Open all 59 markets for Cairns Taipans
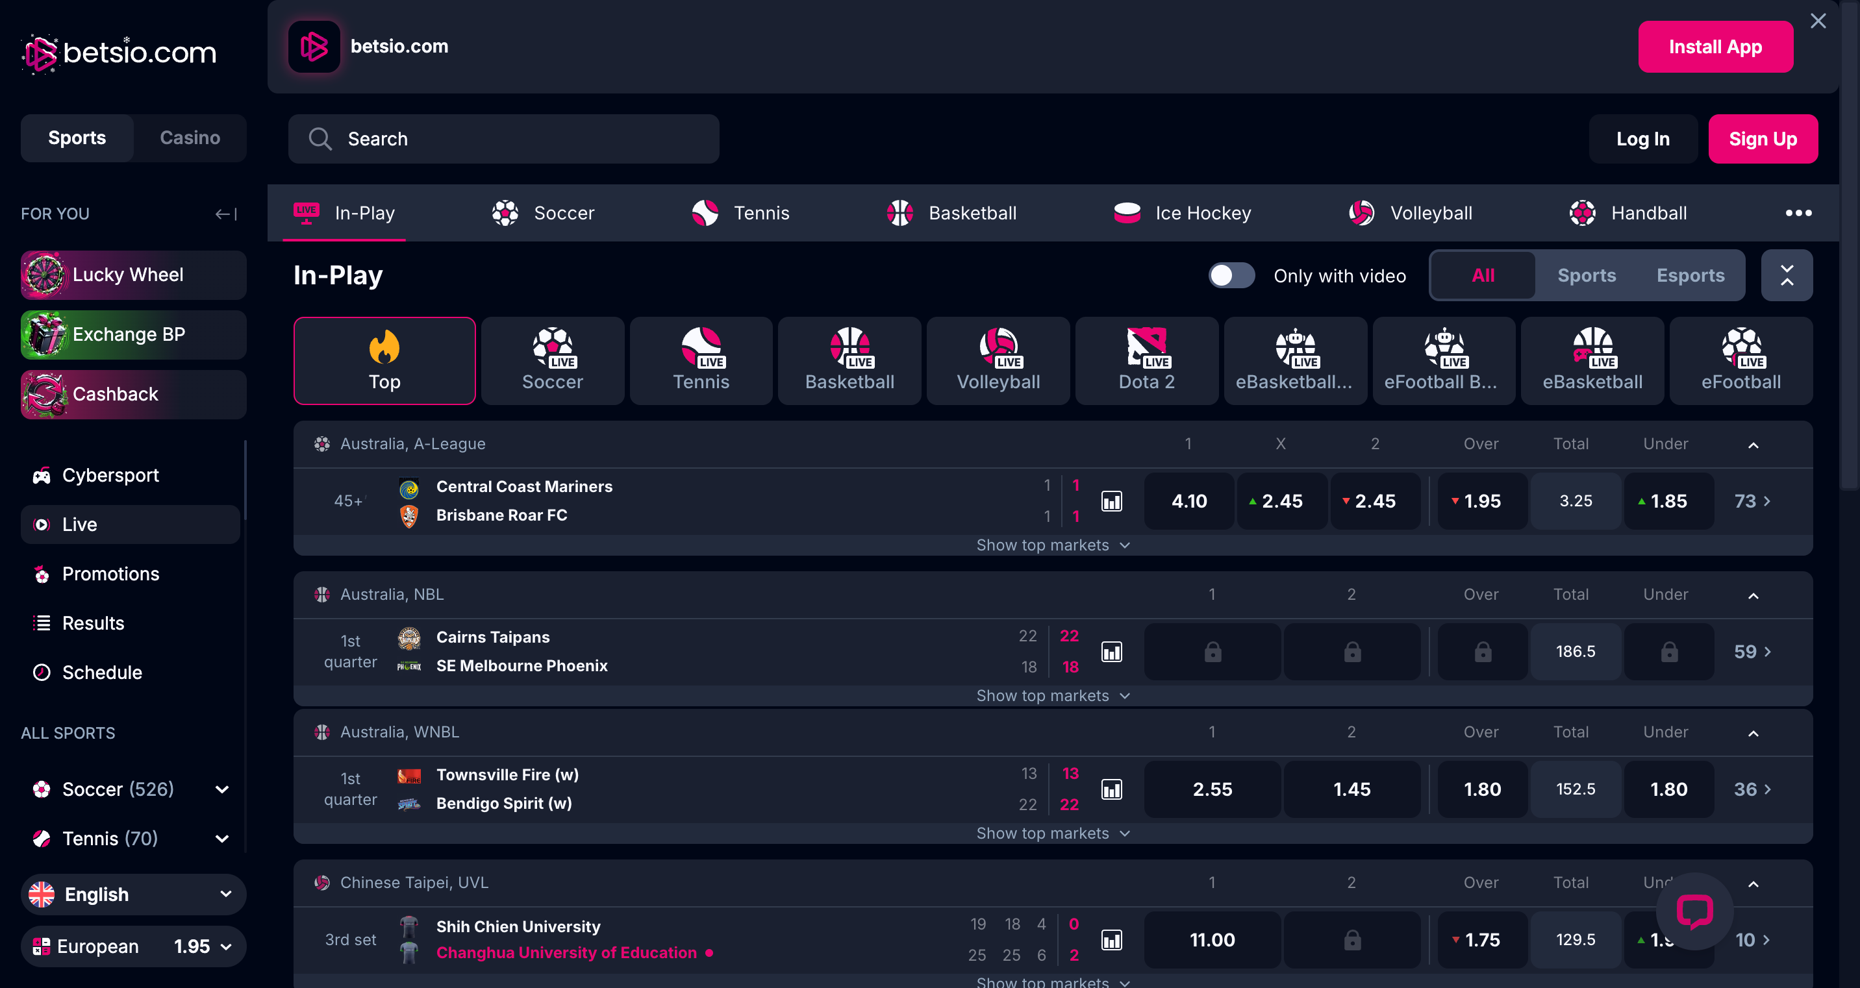Image resolution: width=1860 pixels, height=988 pixels. (x=1752, y=652)
